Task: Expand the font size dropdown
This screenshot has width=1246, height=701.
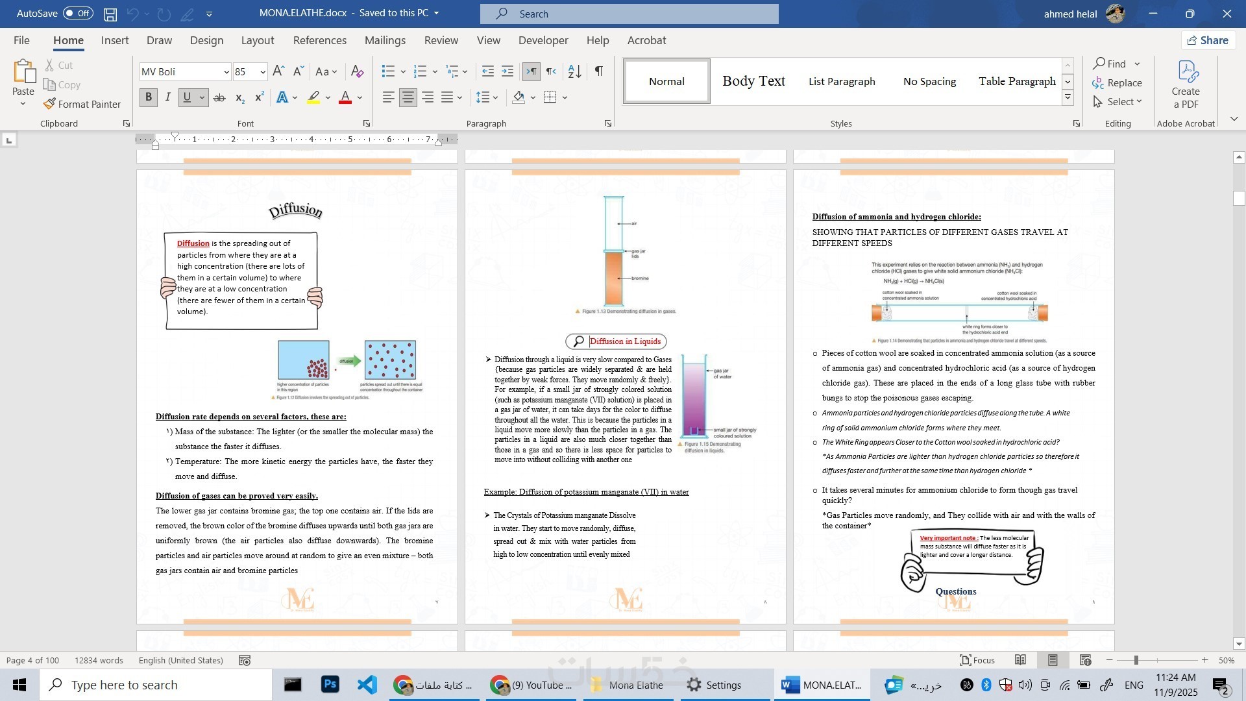Action: pyautogui.click(x=262, y=72)
